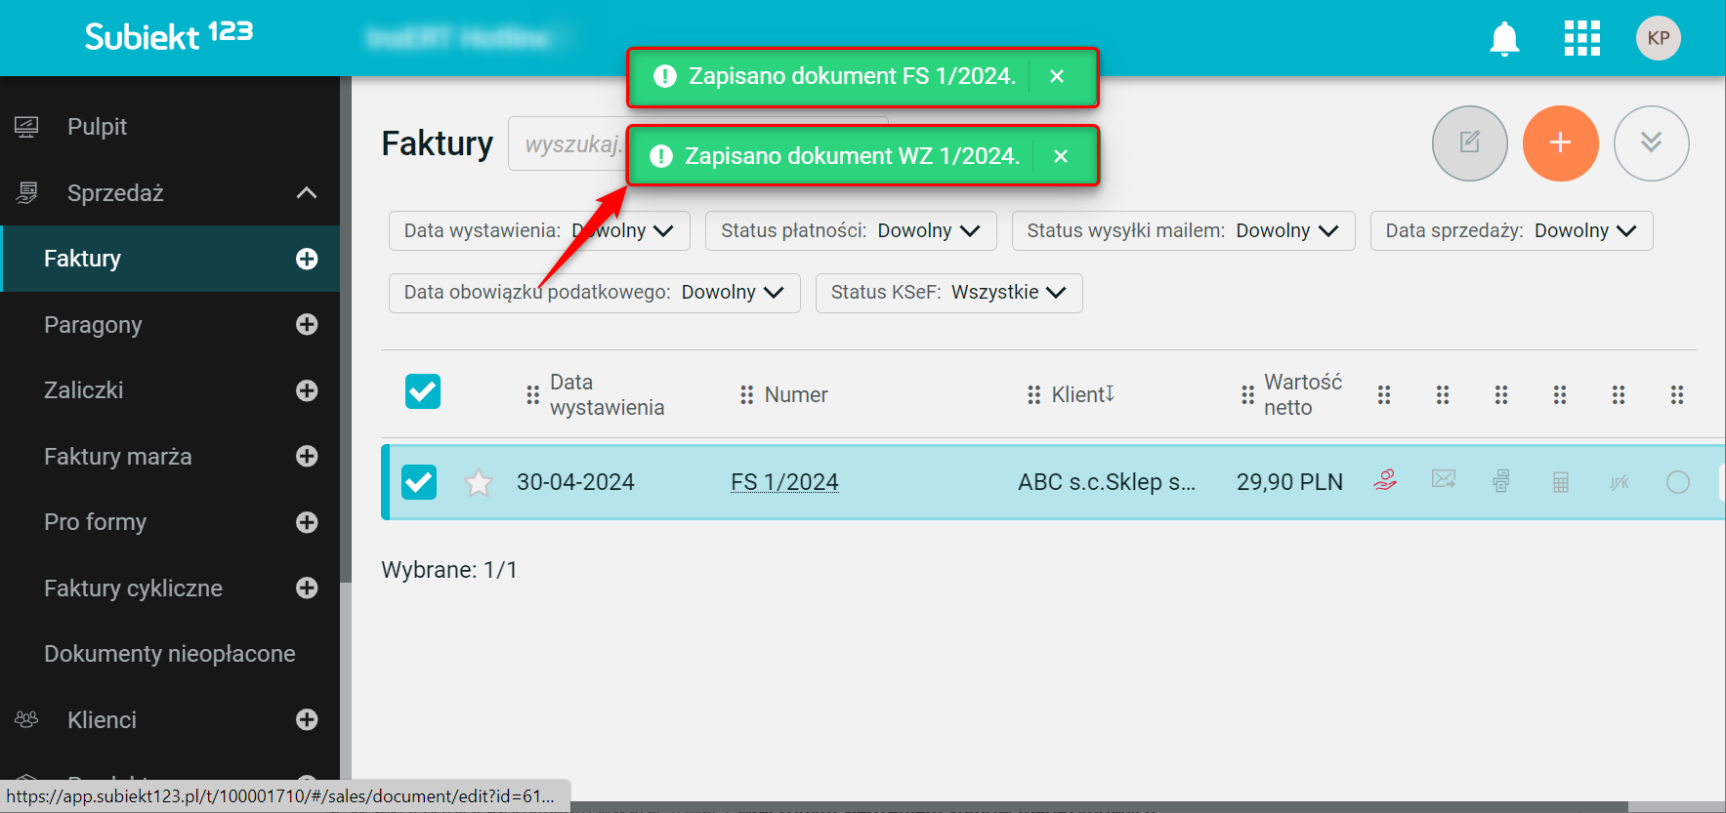Click drag handle beside Klient column
The height and width of the screenshot is (813, 1726).
click(x=1034, y=395)
